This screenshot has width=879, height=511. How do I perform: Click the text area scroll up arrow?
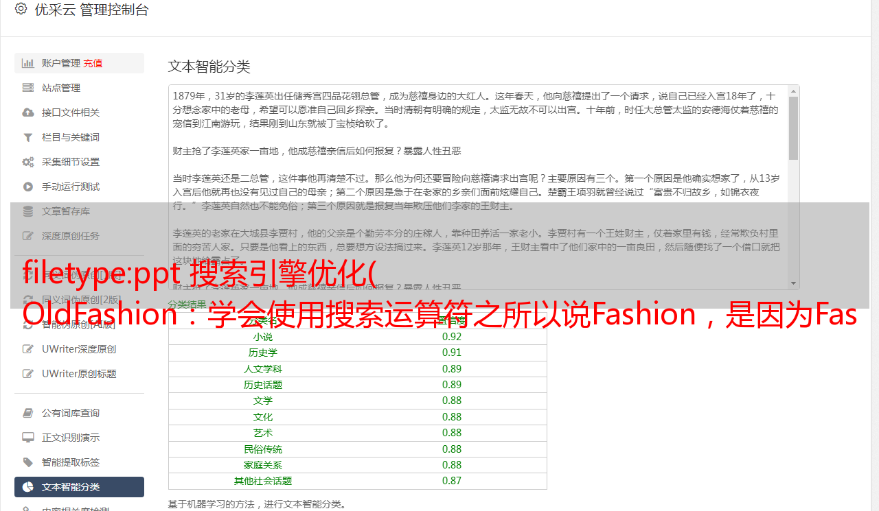coord(793,91)
